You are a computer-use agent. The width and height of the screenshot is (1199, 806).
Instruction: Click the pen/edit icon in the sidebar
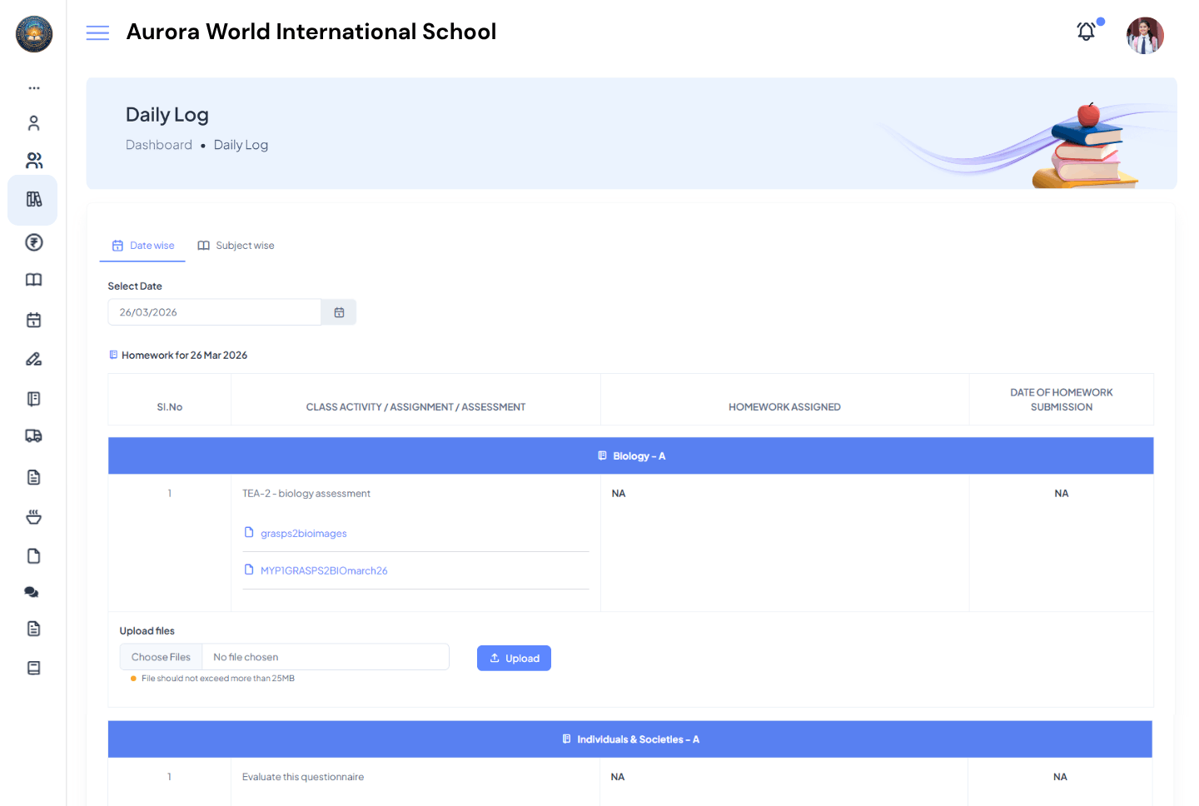pyautogui.click(x=33, y=359)
